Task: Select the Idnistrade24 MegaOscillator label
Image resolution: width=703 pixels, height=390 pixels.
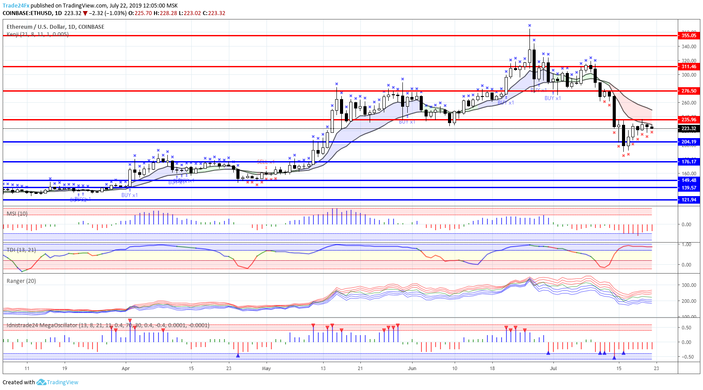Action: point(108,325)
